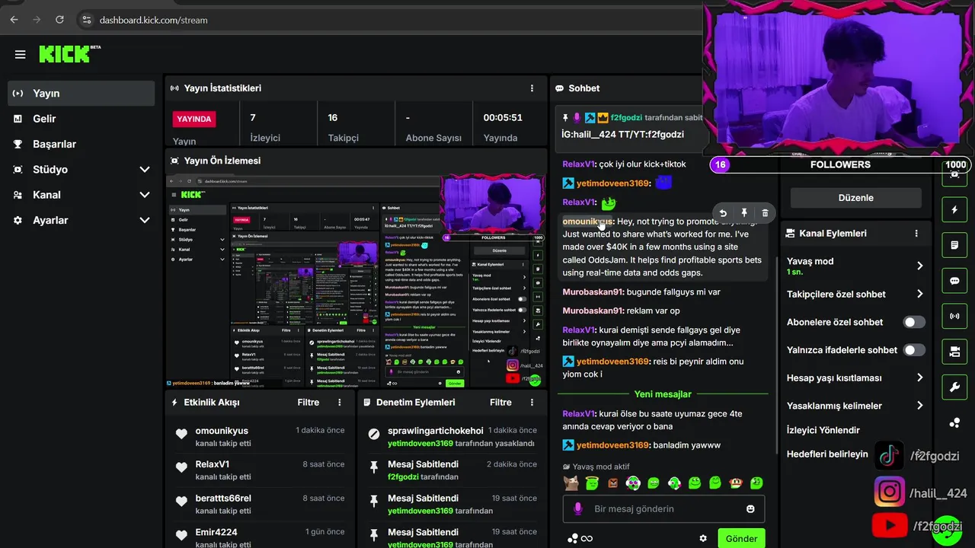Viewport: 975px width, 548px height.
Task: Click Emir4224 row in Etkinlik Akışı
Action: coord(259,537)
